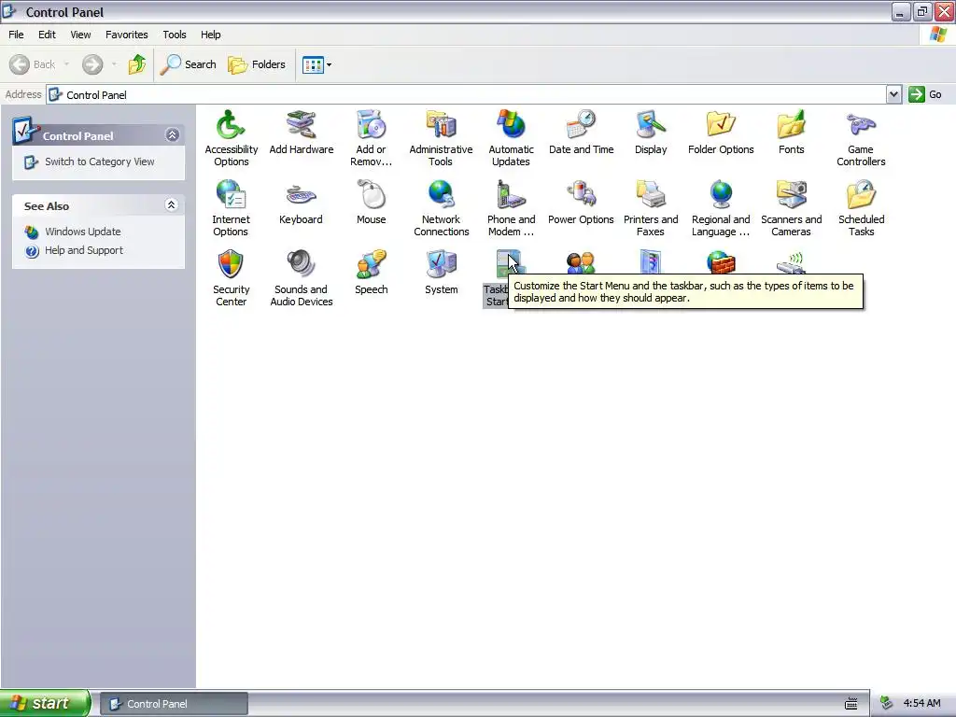Open the Tools menu
This screenshot has width=956, height=717.
click(x=175, y=35)
